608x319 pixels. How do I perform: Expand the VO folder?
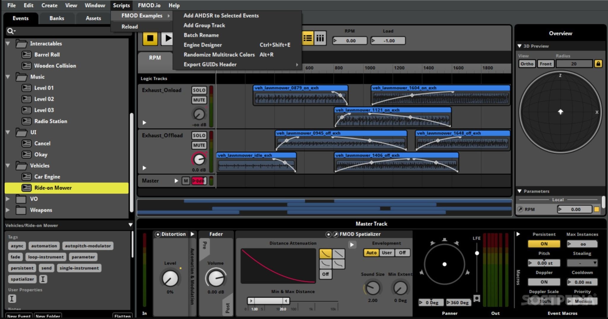(x=8, y=199)
